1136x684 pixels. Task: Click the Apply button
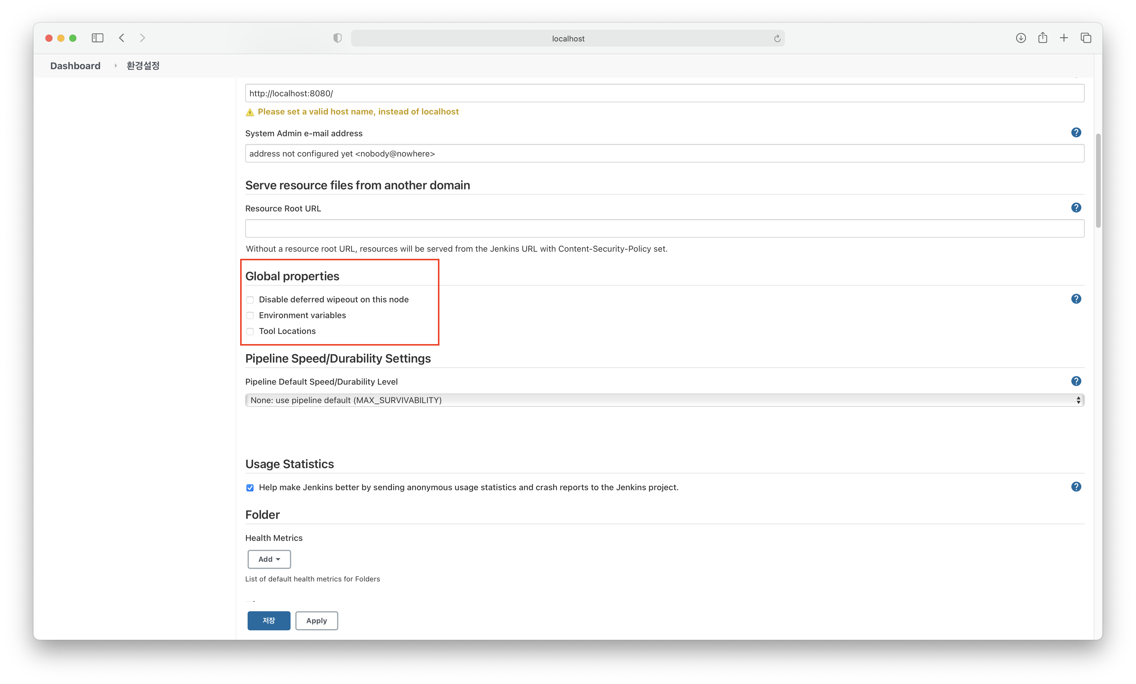click(316, 620)
